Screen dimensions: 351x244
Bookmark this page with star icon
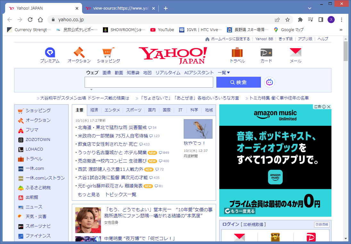(x=288, y=20)
